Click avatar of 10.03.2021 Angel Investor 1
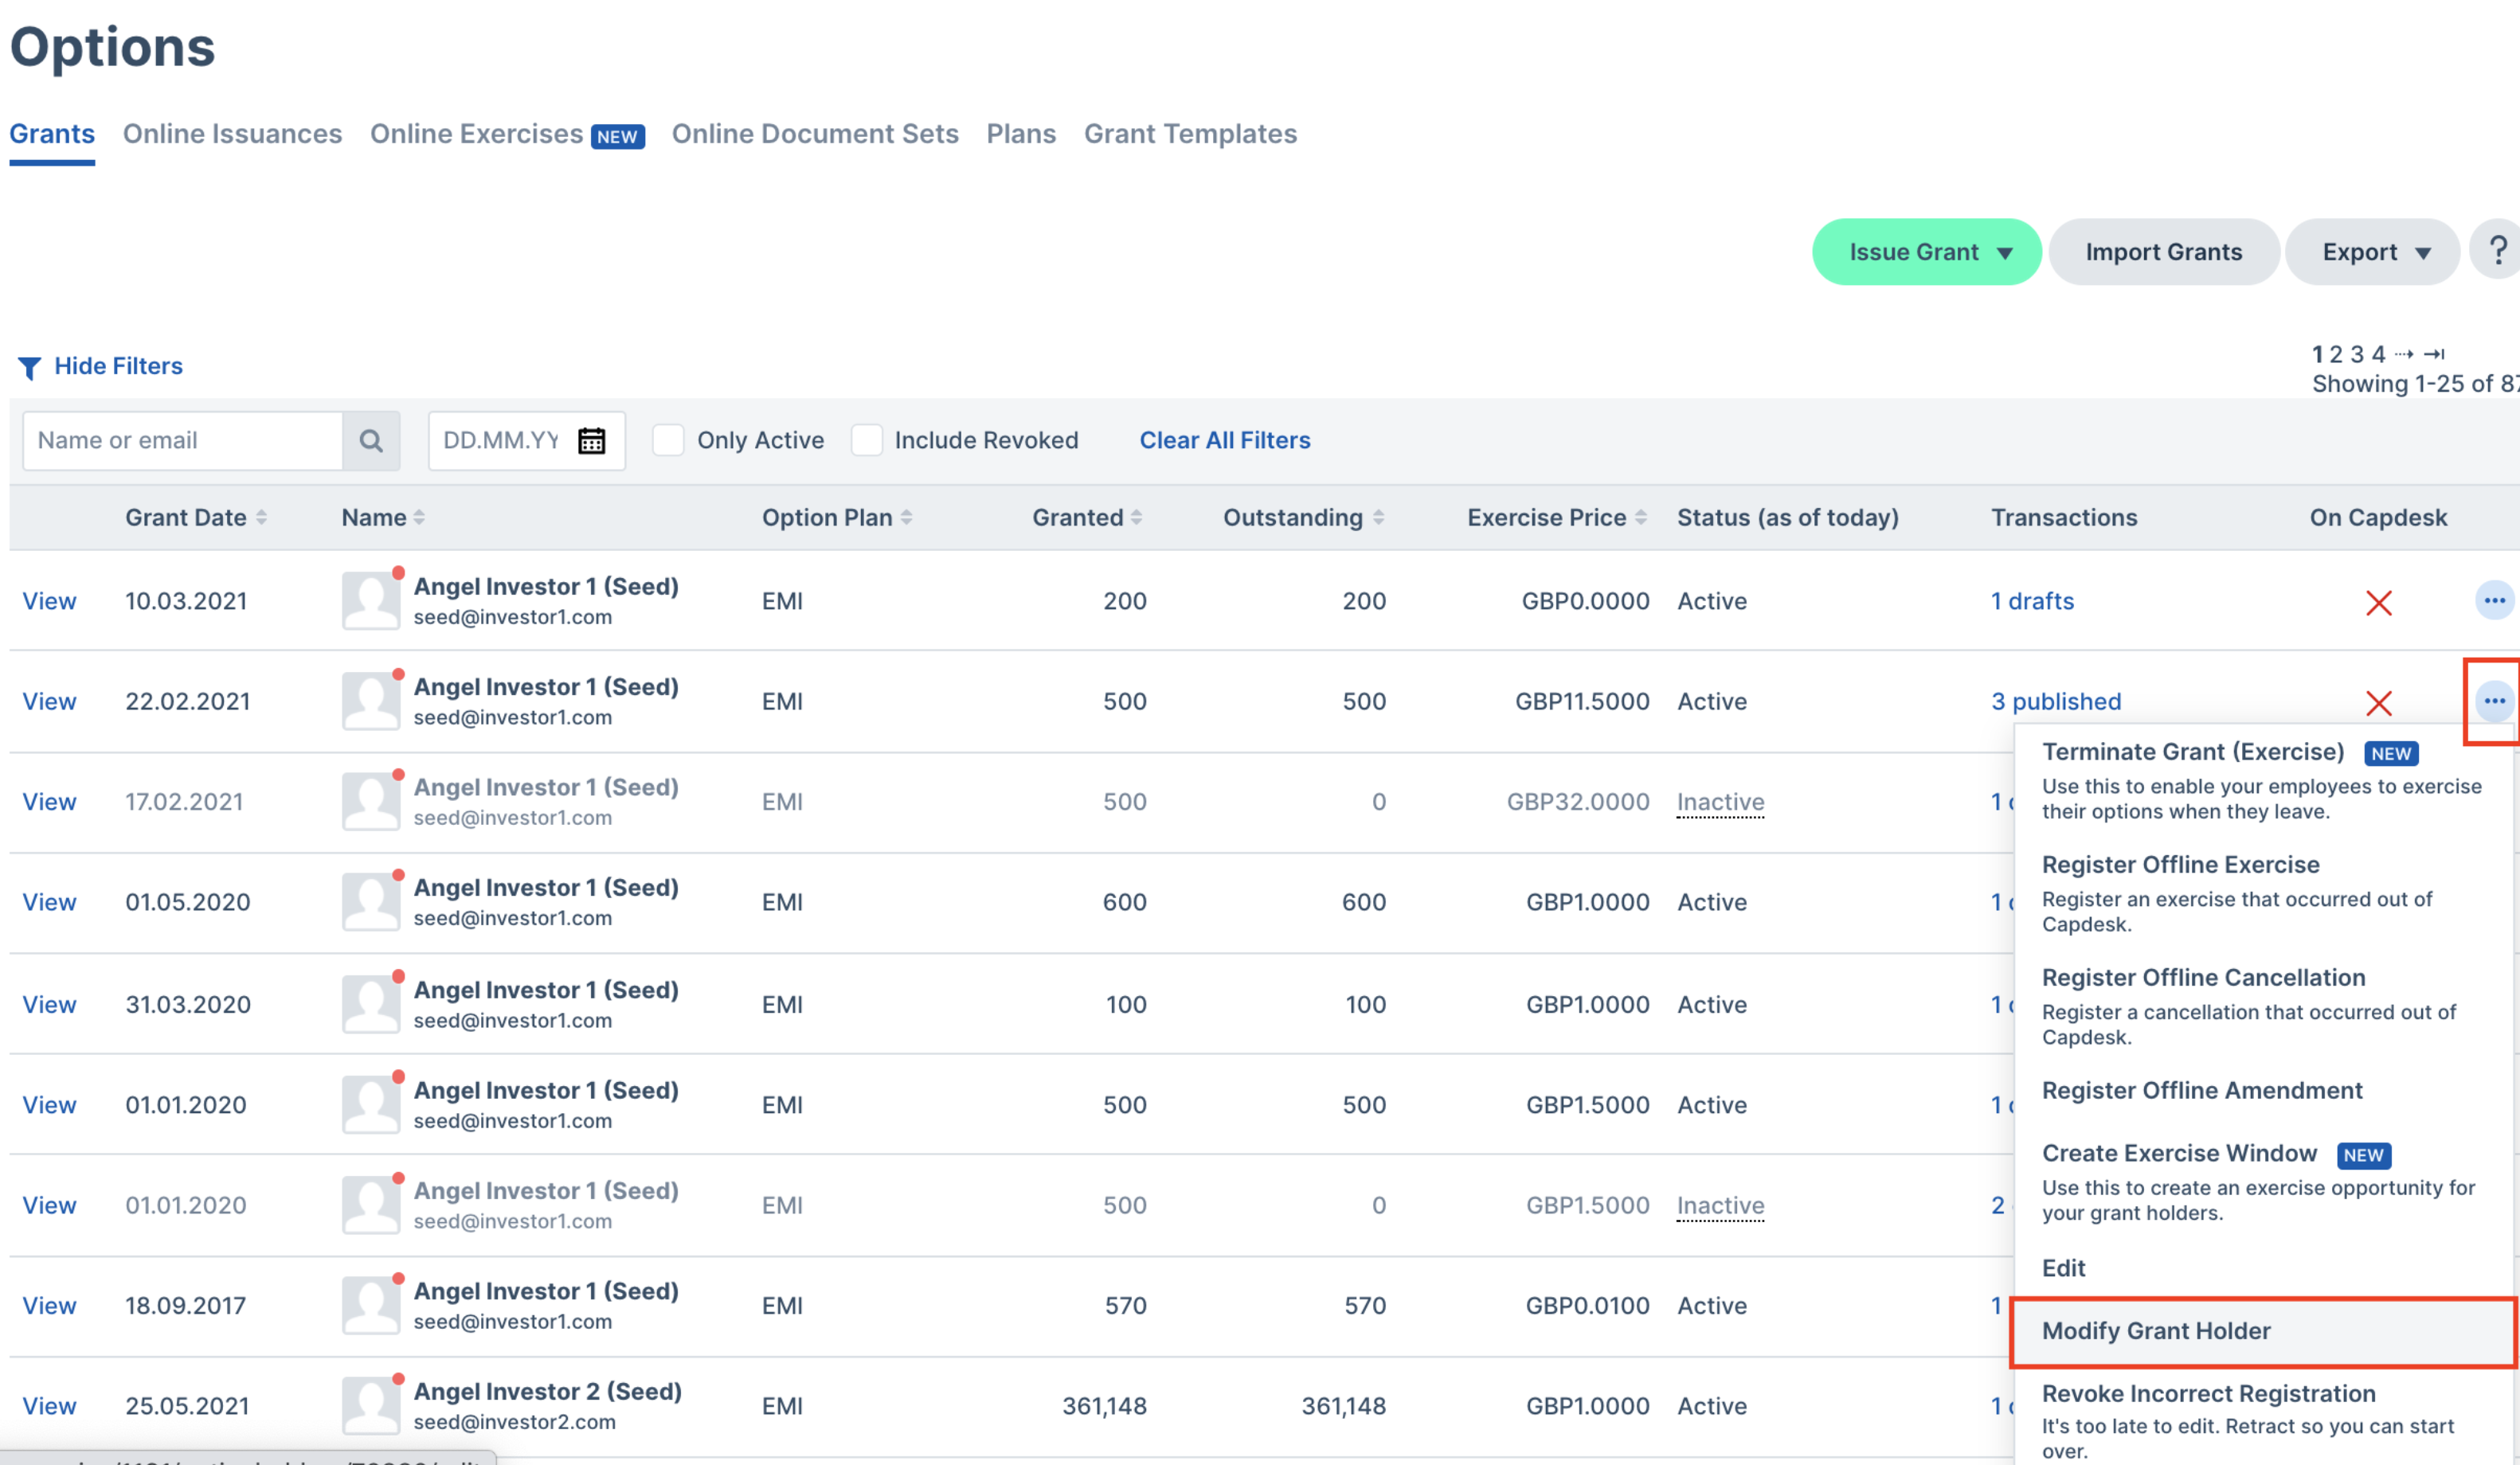2520x1465 pixels. tap(371, 600)
